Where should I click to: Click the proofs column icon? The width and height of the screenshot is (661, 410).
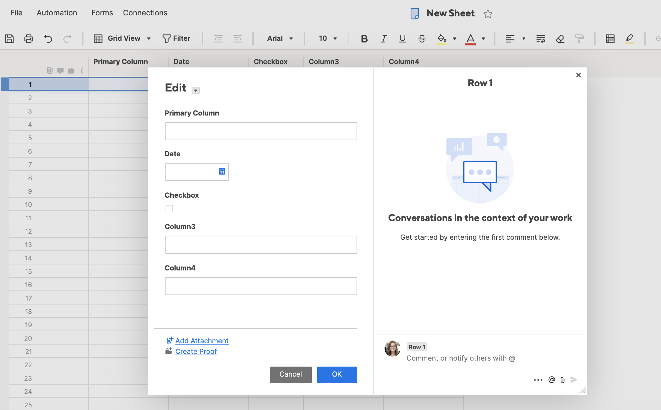click(x=71, y=70)
